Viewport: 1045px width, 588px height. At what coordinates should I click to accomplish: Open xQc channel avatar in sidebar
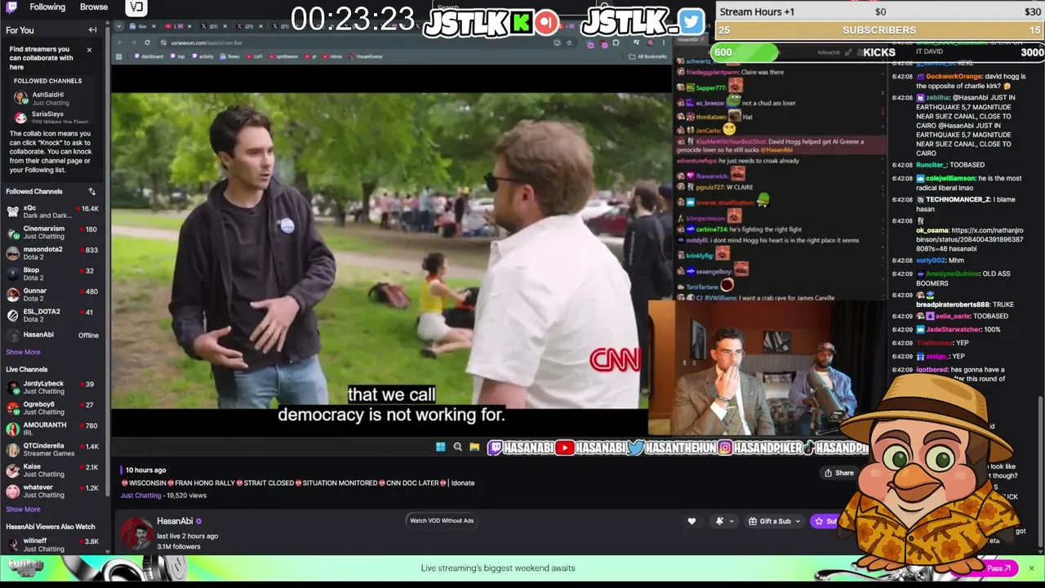pyautogui.click(x=12, y=212)
